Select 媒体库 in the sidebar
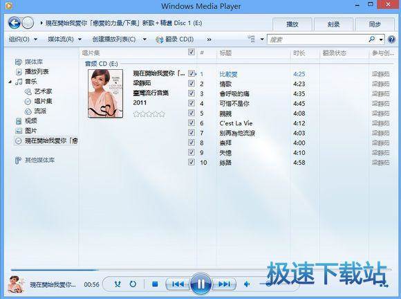The width and height of the screenshot is (401, 299). coord(29,62)
